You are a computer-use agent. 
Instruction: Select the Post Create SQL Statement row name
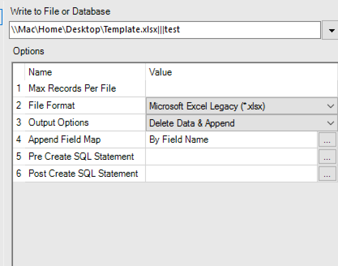pyautogui.click(x=83, y=174)
